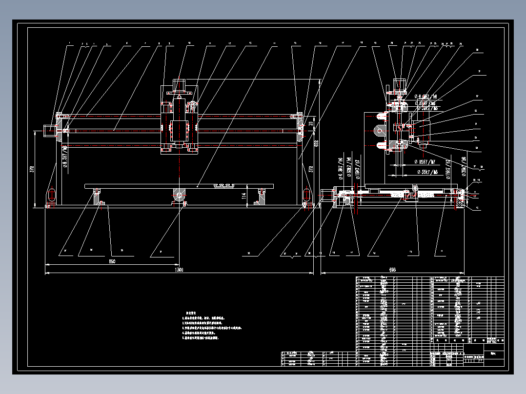Screen dimensions: 526x394
Task: Select the 70 dimension near right rail
Action: click(x=311, y=123)
